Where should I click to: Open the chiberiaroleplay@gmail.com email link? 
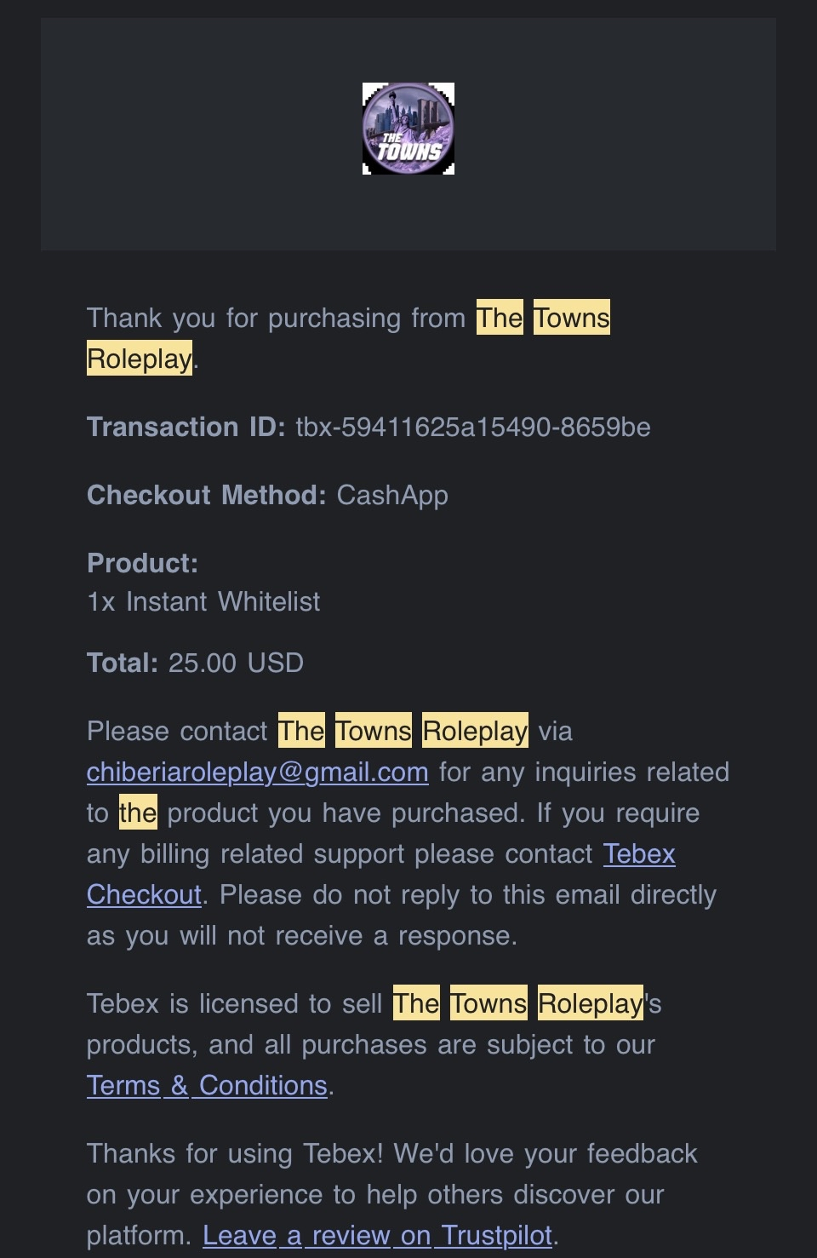coord(257,772)
